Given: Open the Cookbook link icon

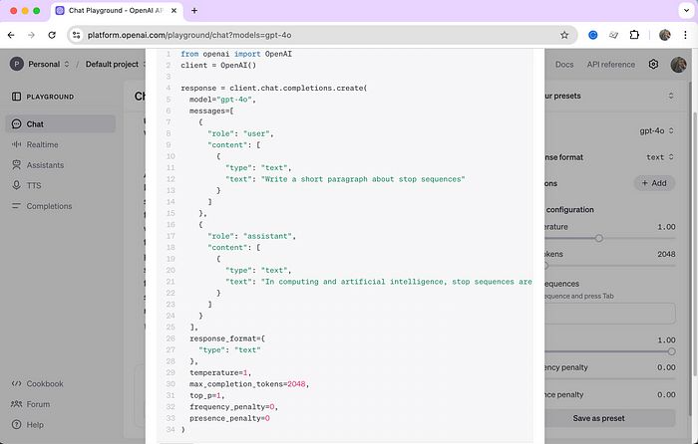Looking at the screenshot, I should pos(17,383).
